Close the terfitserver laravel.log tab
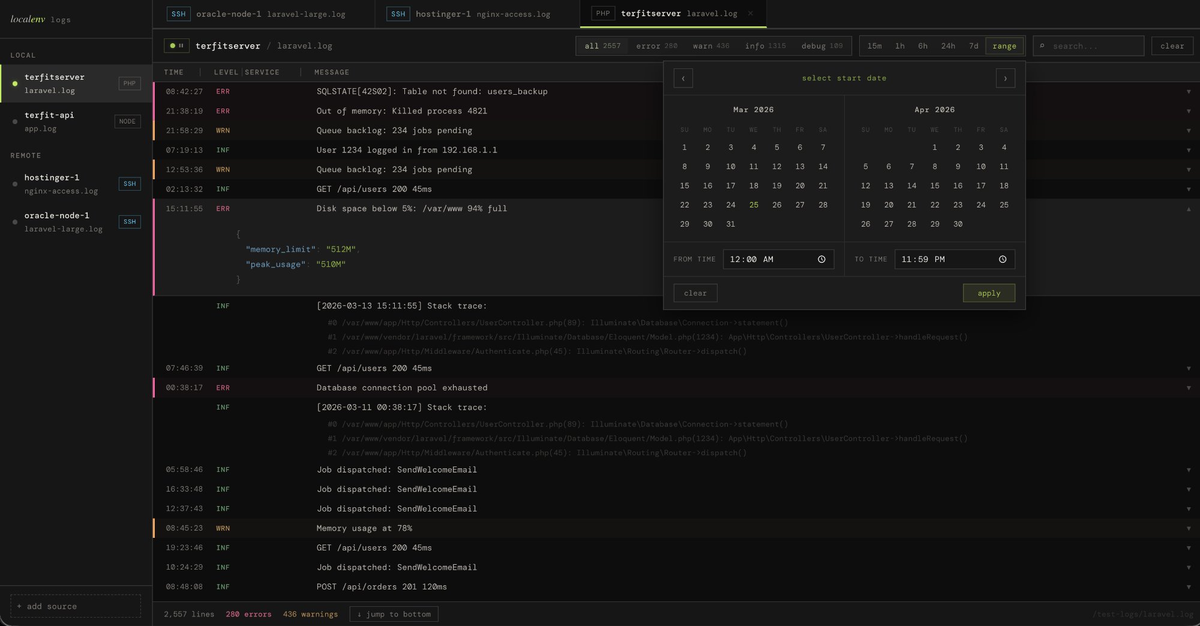Viewport: 1200px width, 626px height. pos(752,13)
